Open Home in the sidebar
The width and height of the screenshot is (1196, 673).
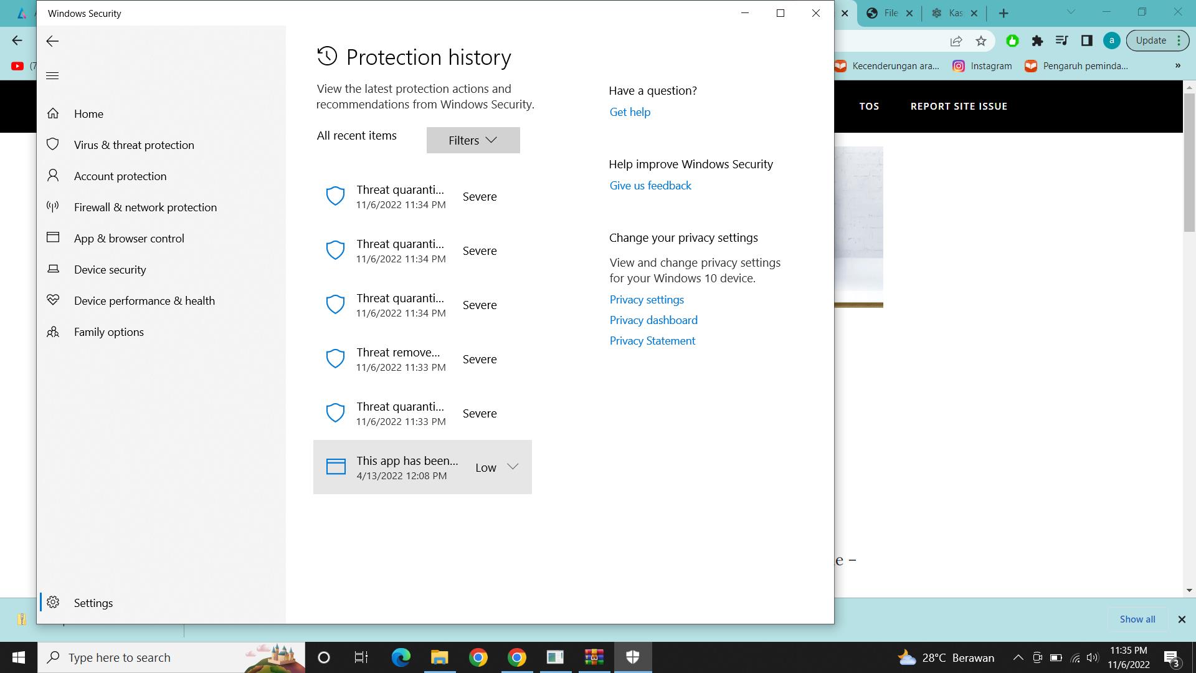pos(88,114)
